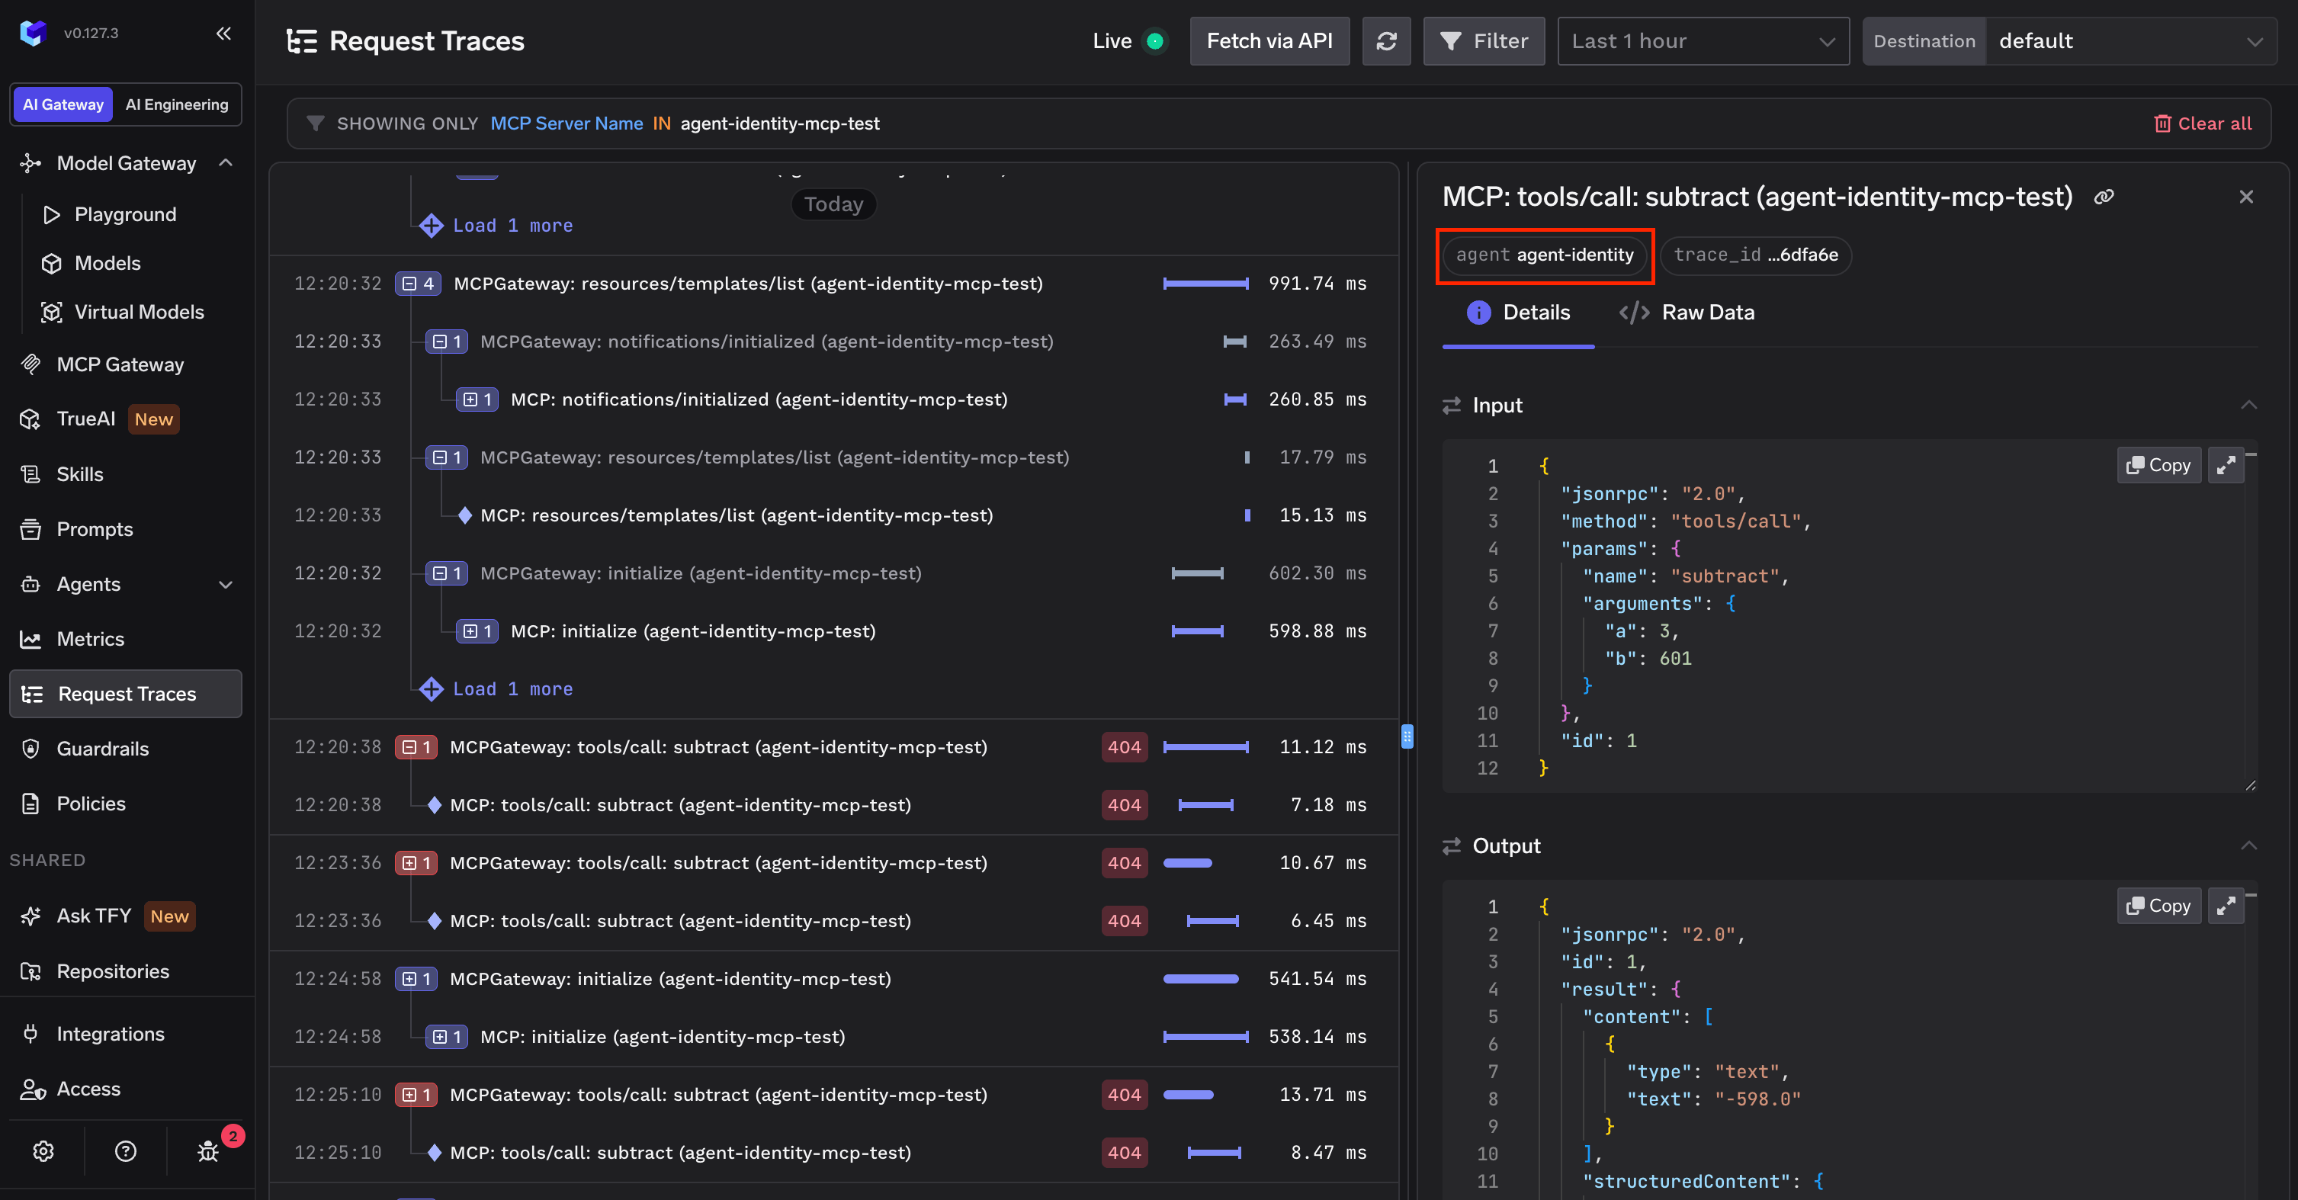Switch to AI Engineering mode
The width and height of the screenshot is (2298, 1200).
[177, 104]
